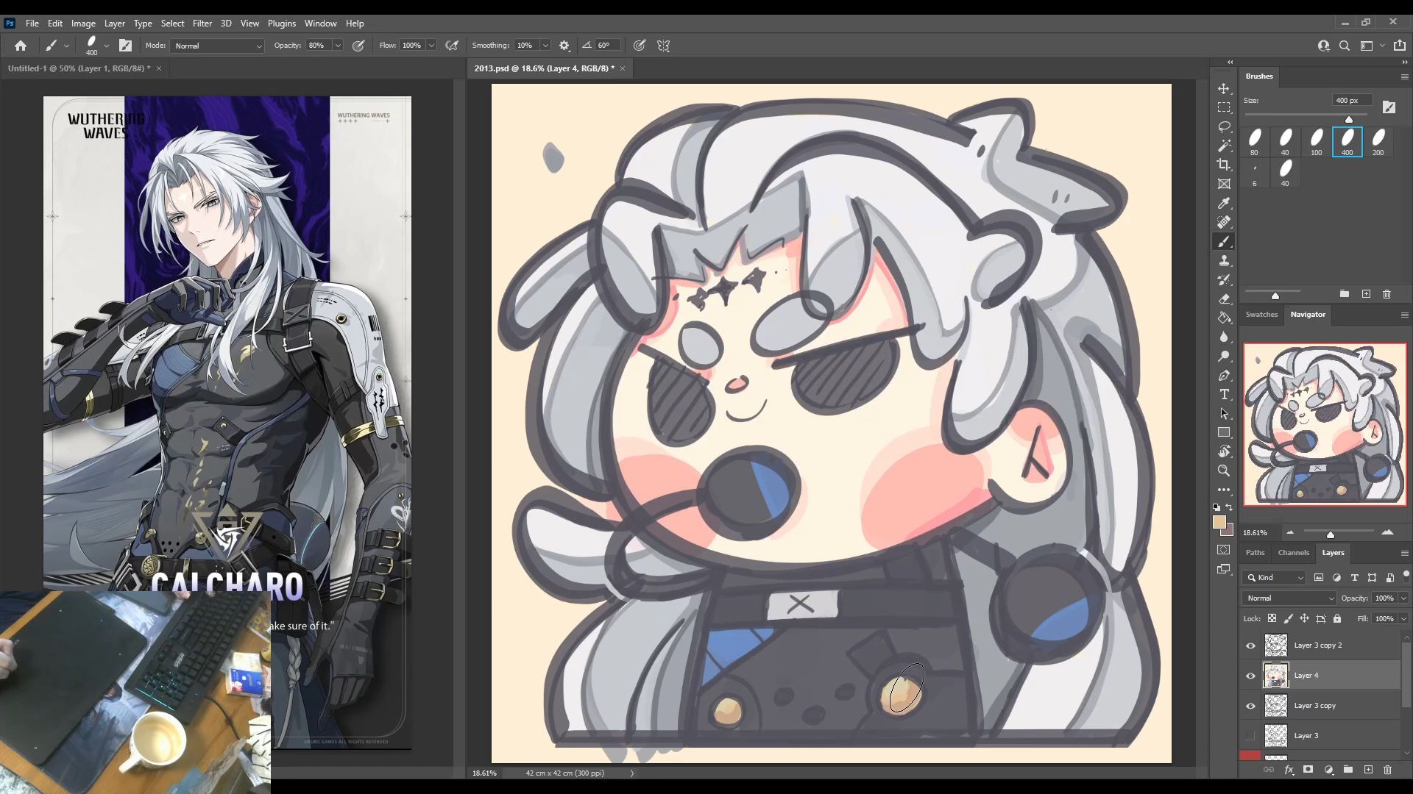
Task: Switch to the Paths tab
Action: click(1255, 553)
